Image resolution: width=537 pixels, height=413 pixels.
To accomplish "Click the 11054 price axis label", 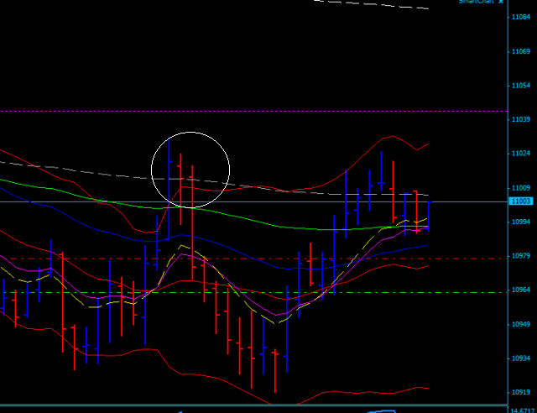I will pyautogui.click(x=520, y=86).
